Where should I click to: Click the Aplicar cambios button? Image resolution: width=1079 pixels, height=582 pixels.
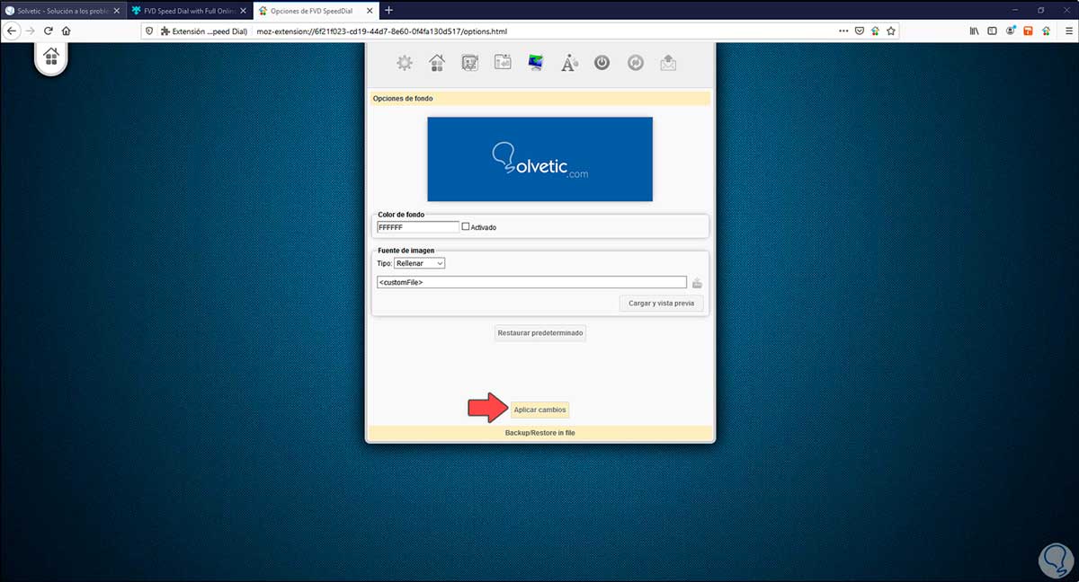tap(539, 410)
